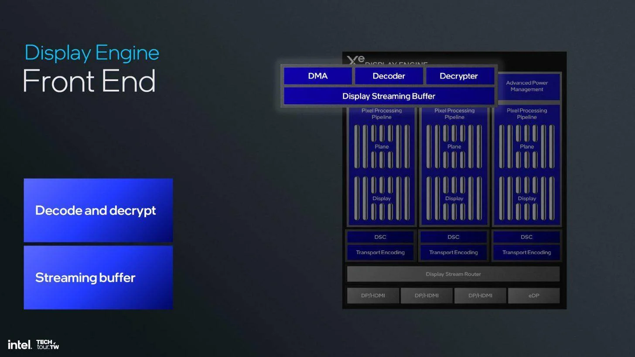Click the Decrypter block

(459, 76)
